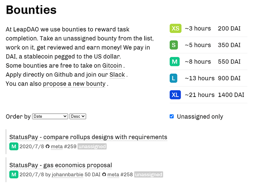Click M badge under gas economics bounty
The image size is (253, 185).
14,175
